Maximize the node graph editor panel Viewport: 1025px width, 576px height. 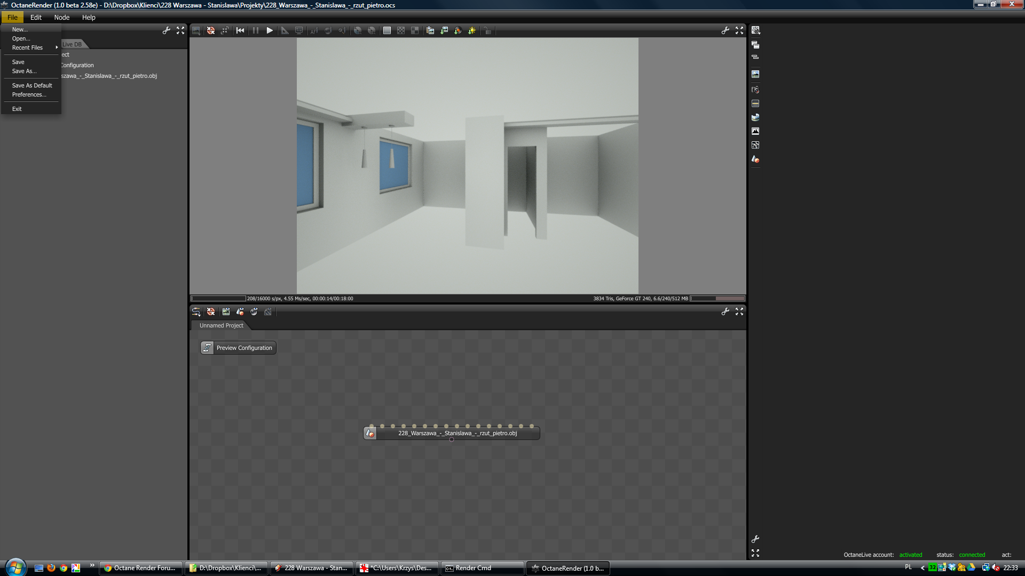(x=739, y=311)
